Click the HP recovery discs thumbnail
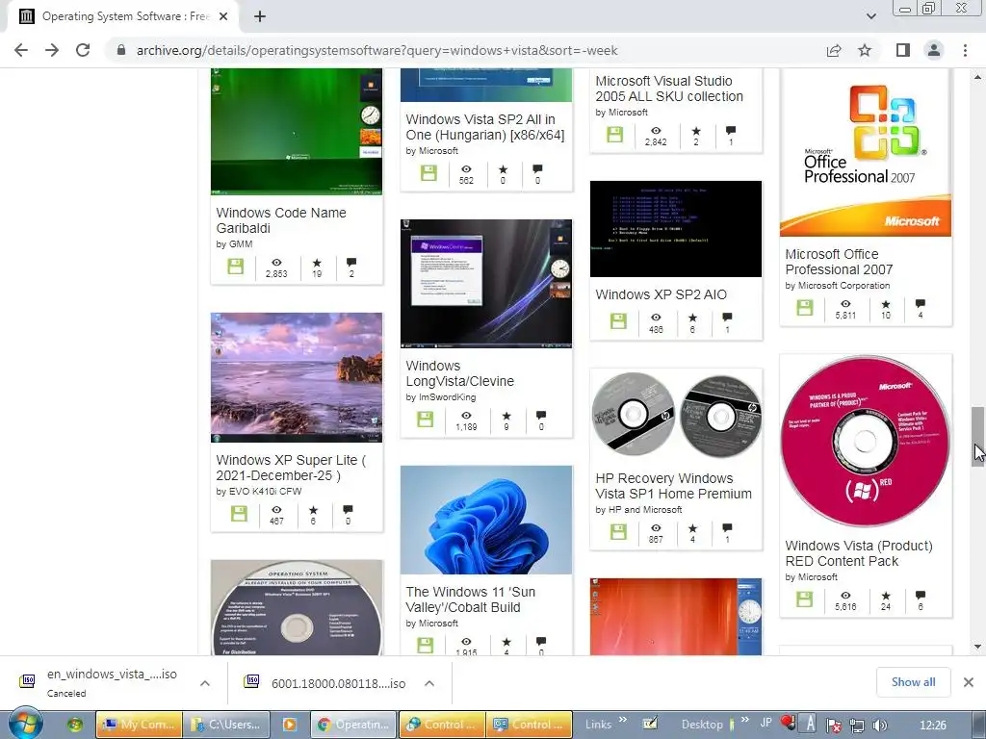This screenshot has width=986, height=739. click(676, 416)
